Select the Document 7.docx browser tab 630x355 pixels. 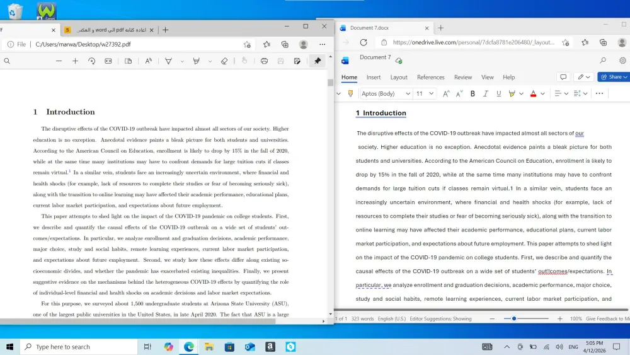coord(384,28)
